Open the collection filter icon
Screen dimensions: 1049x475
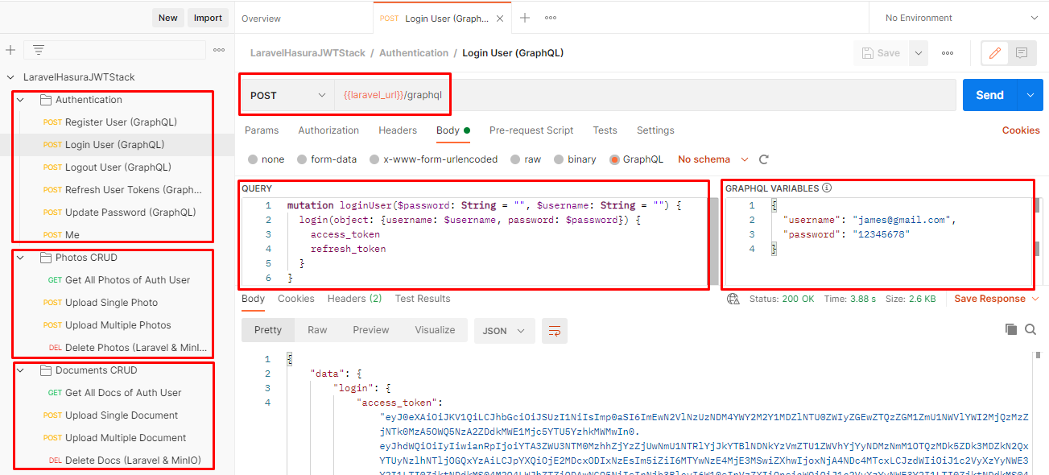pos(38,50)
